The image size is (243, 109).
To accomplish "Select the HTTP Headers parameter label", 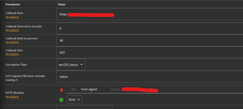I will coord(15,93).
